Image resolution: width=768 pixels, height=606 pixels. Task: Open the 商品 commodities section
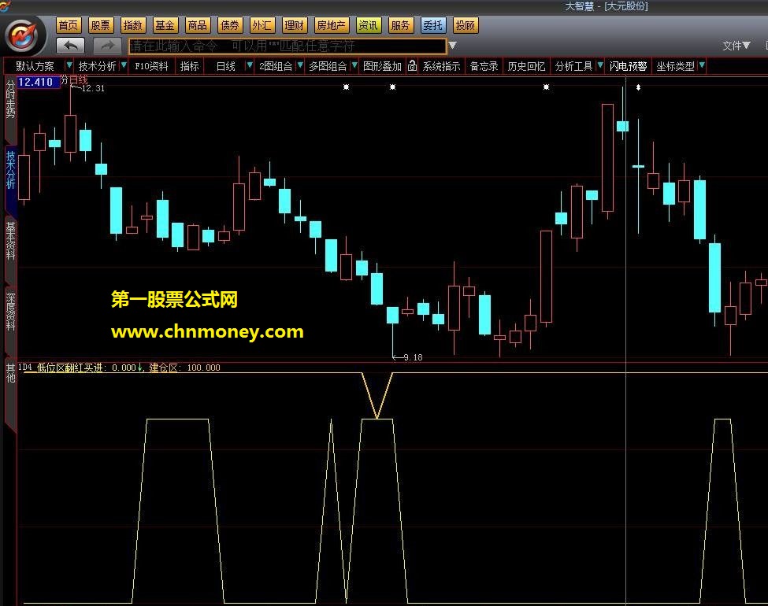(198, 25)
